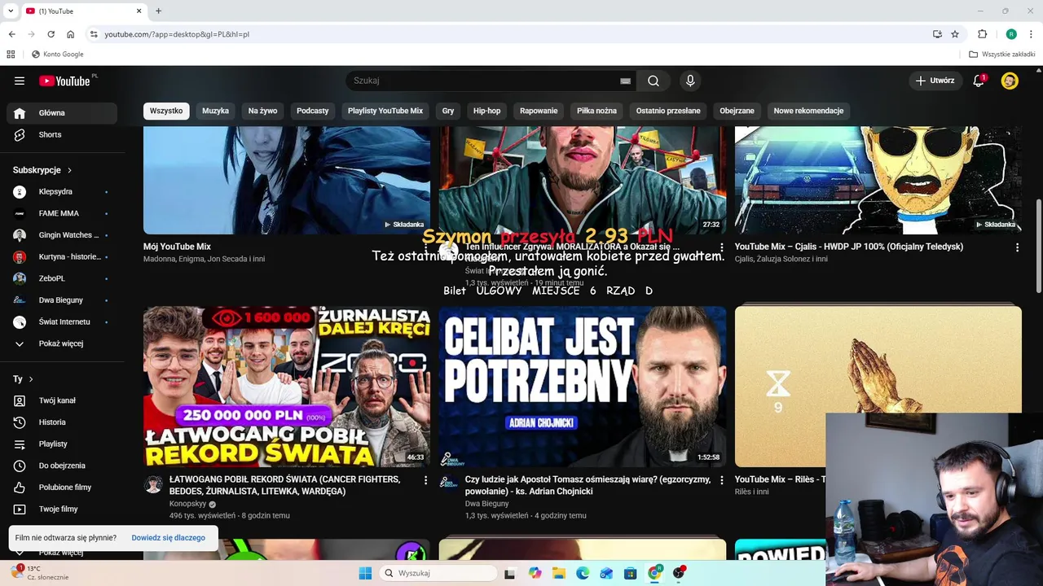1043x586 pixels.
Task: Select the Na żywo filter chip
Action: [x=262, y=111]
